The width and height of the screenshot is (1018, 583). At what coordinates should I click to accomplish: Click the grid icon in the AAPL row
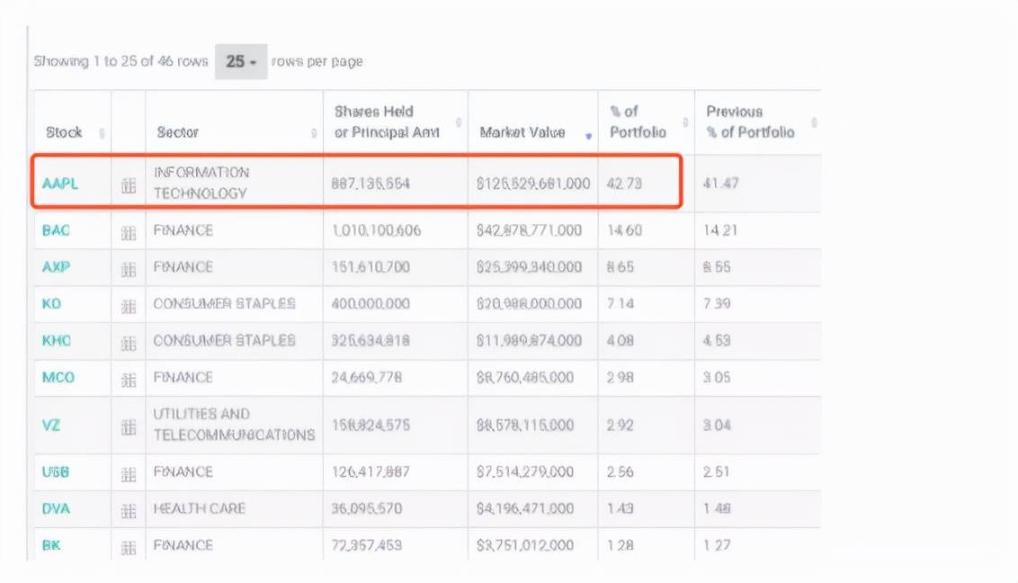129,184
